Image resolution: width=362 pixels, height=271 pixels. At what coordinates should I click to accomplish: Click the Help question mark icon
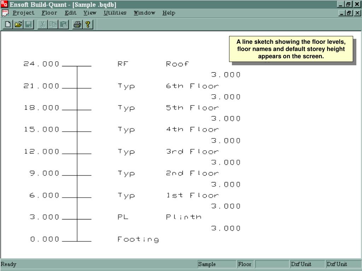pos(88,24)
